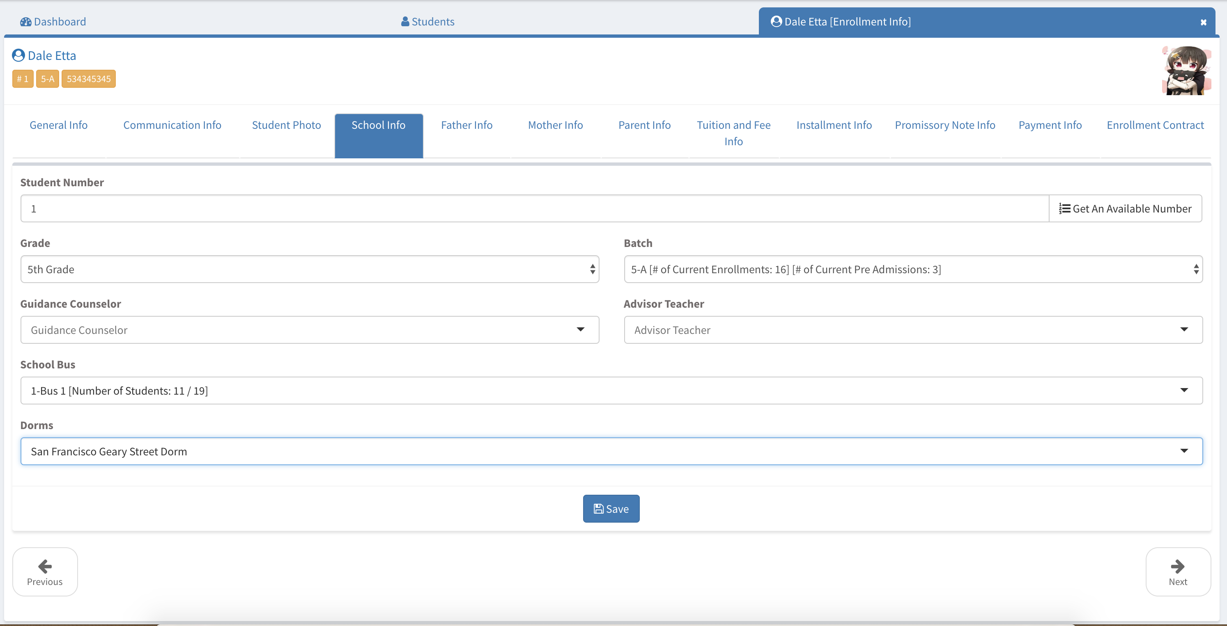
Task: Expand the Guidance Counselor dropdown
Action: click(x=310, y=330)
